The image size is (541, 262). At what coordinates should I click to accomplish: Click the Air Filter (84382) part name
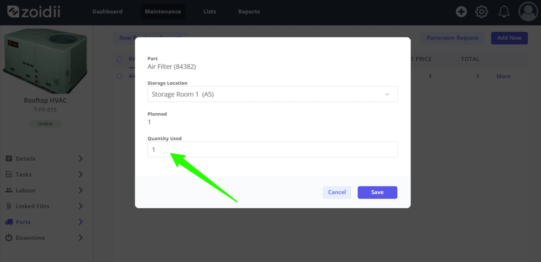tap(172, 67)
